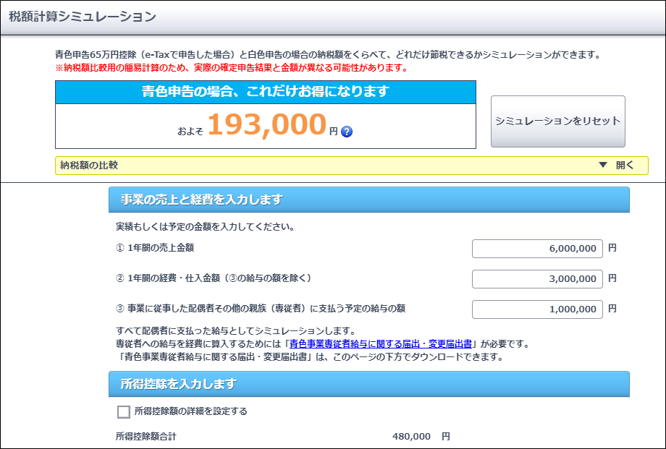Click the red ※納税額比較用 warning text

[x=232, y=68]
